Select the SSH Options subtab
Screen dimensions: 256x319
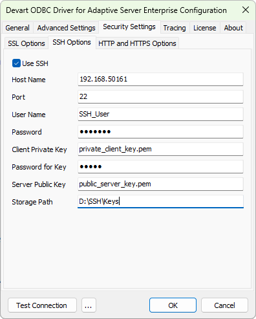(x=72, y=42)
